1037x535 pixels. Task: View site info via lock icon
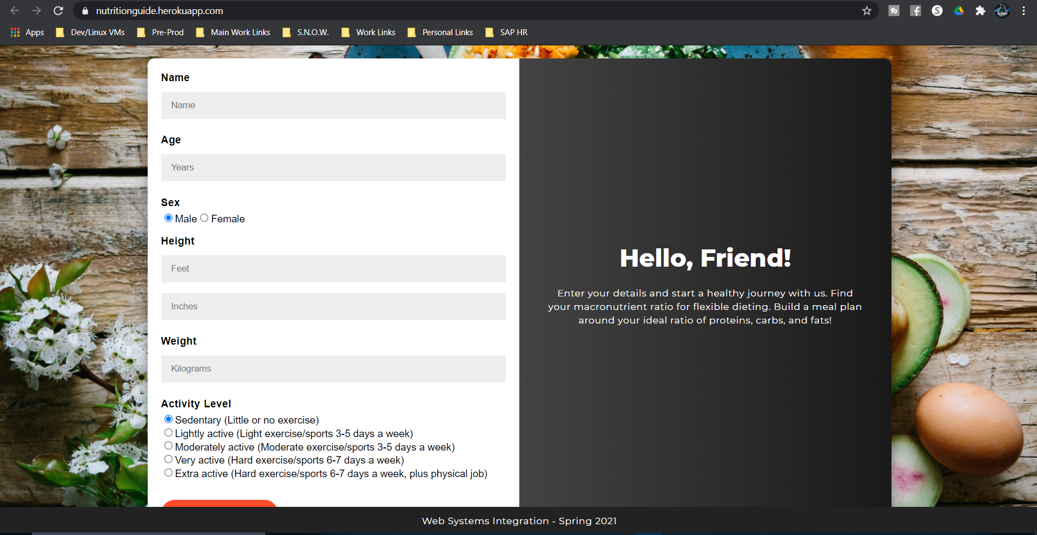85,11
